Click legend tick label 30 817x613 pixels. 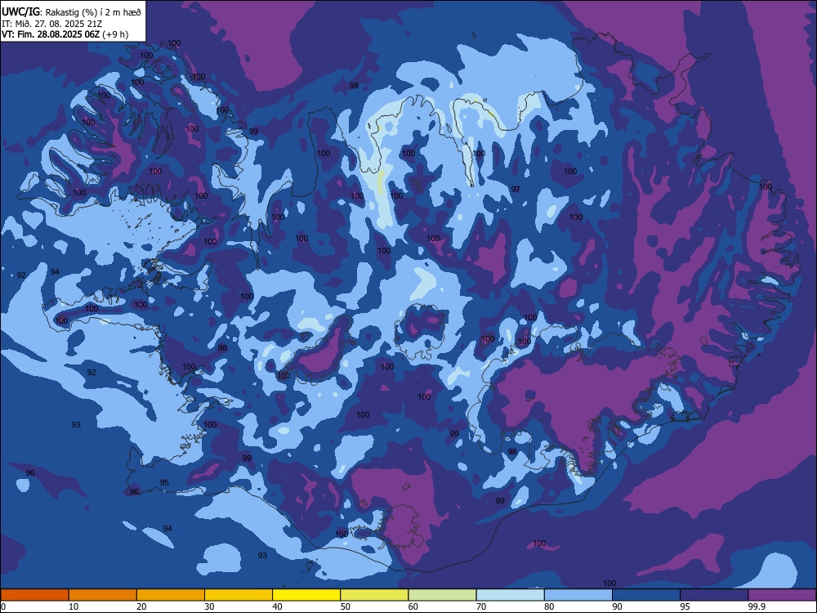pos(209,606)
